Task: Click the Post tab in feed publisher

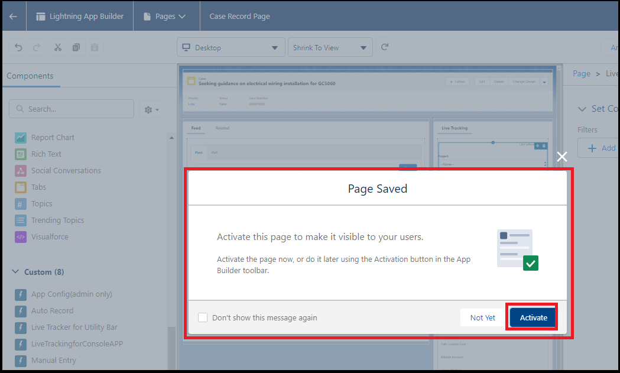Action: click(x=199, y=153)
